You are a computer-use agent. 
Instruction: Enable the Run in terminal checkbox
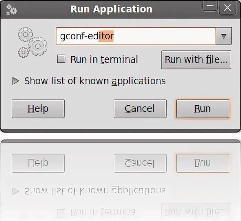point(61,59)
